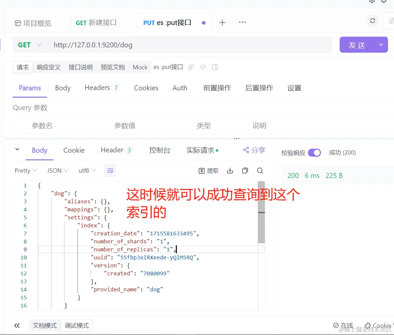Select the response Body tab

[x=39, y=150]
